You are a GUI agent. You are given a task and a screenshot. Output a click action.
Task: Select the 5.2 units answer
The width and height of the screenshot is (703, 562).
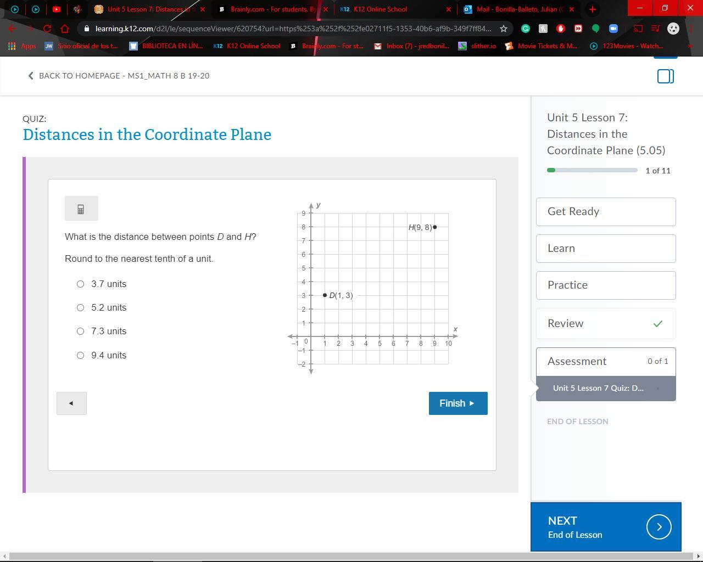80,307
